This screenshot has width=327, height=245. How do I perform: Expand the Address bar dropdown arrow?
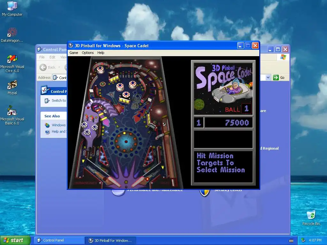pyautogui.click(x=268, y=78)
